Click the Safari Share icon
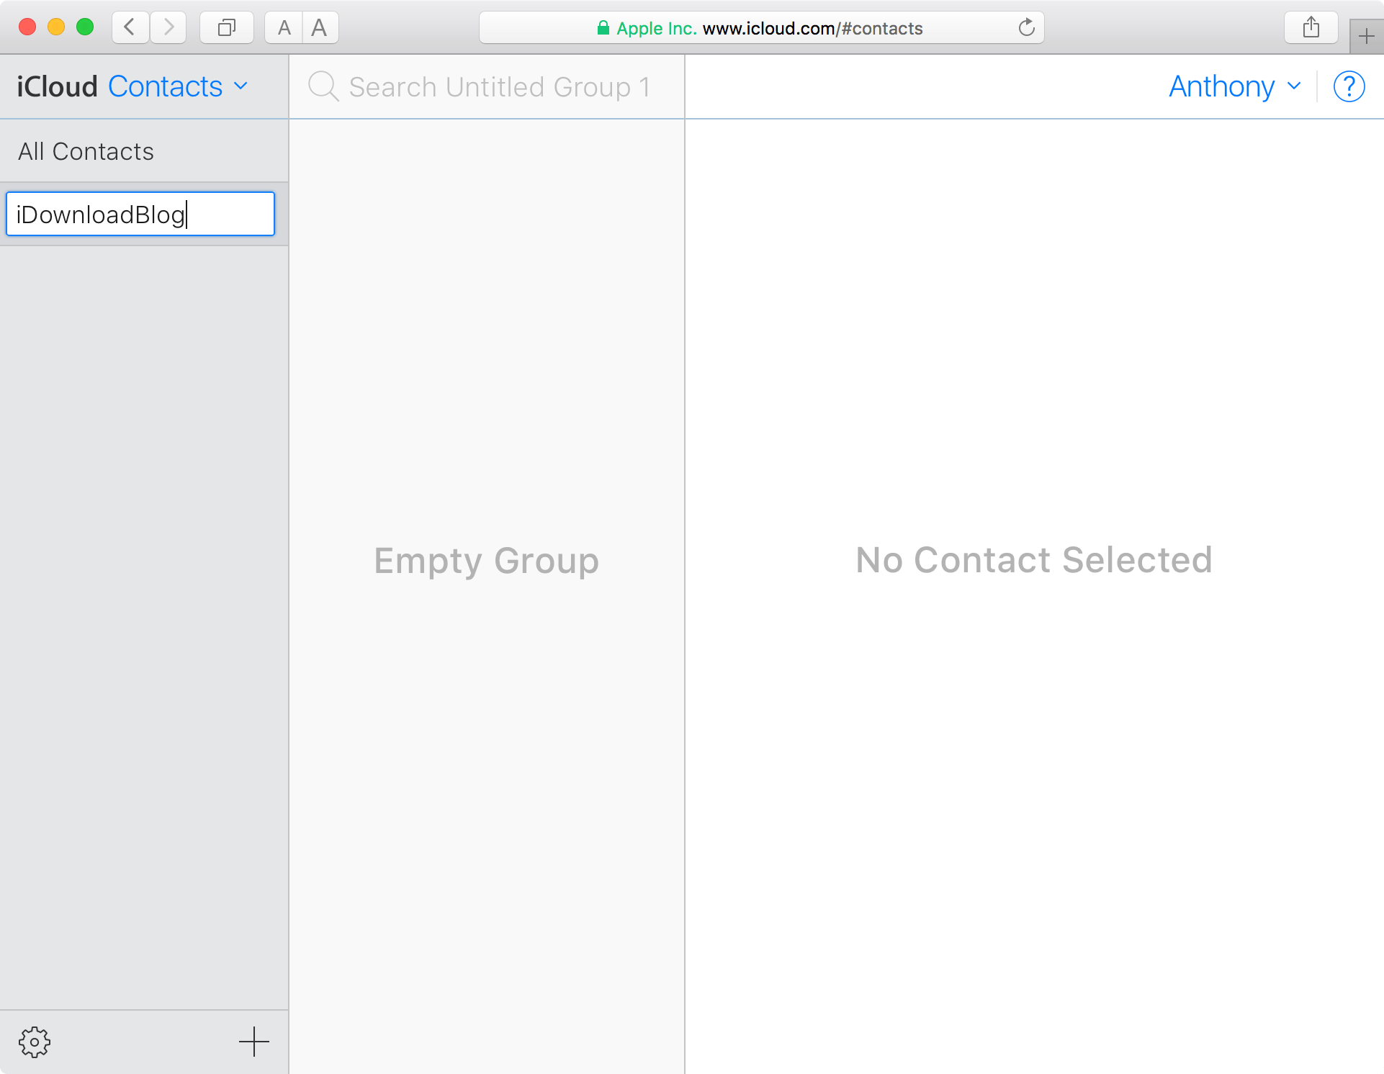This screenshot has width=1384, height=1074. [1311, 27]
